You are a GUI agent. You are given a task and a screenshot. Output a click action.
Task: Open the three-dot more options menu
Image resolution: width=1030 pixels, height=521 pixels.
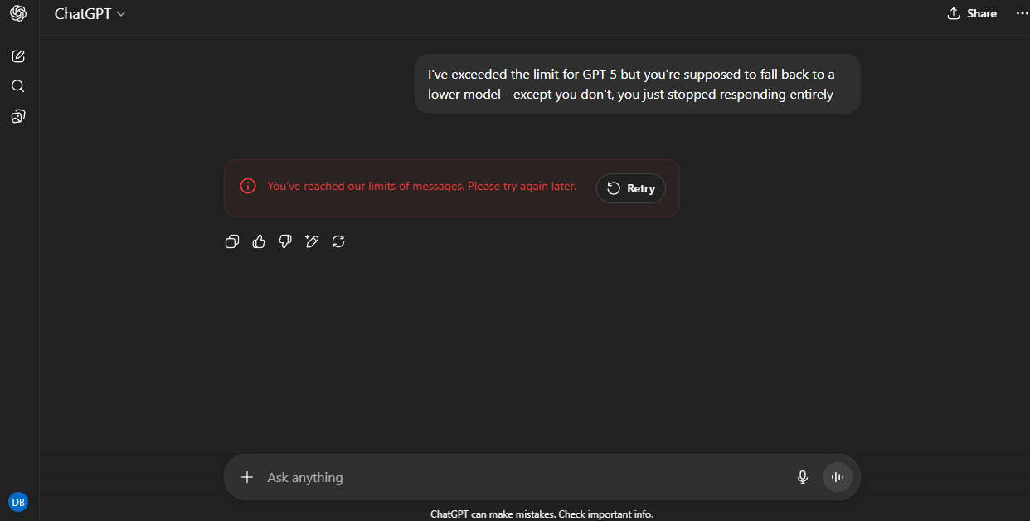(x=1022, y=13)
